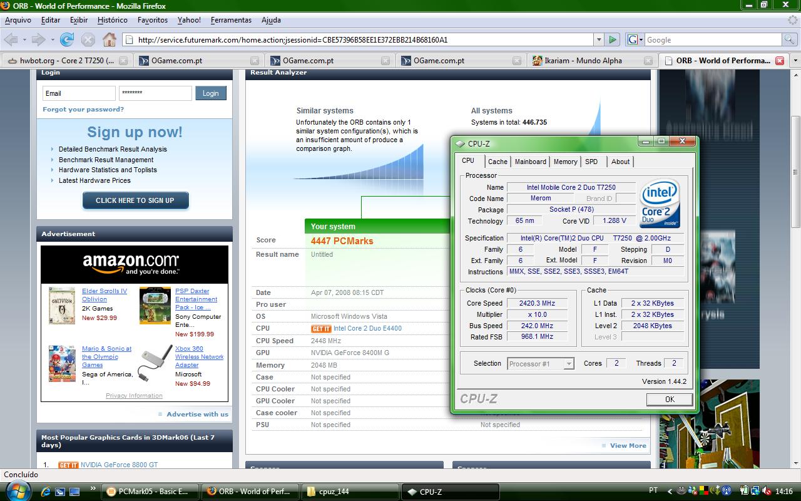Click the Stop loading icon
This screenshot has width=801, height=501.
pos(88,39)
